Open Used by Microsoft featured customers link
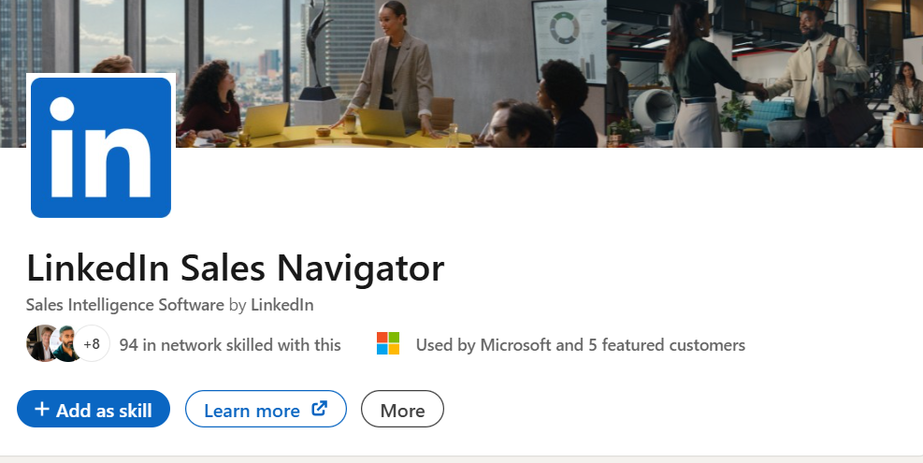The height and width of the screenshot is (463, 923). (x=581, y=344)
